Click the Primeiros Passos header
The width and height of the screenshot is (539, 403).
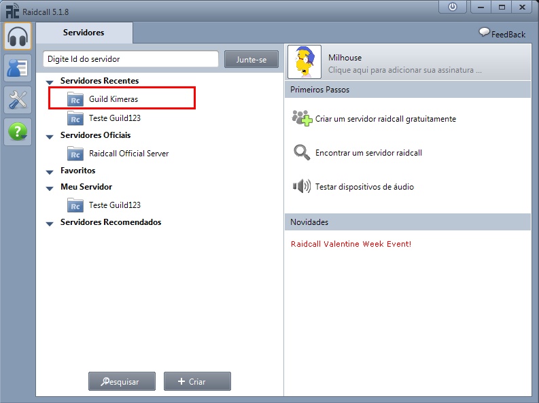point(408,90)
